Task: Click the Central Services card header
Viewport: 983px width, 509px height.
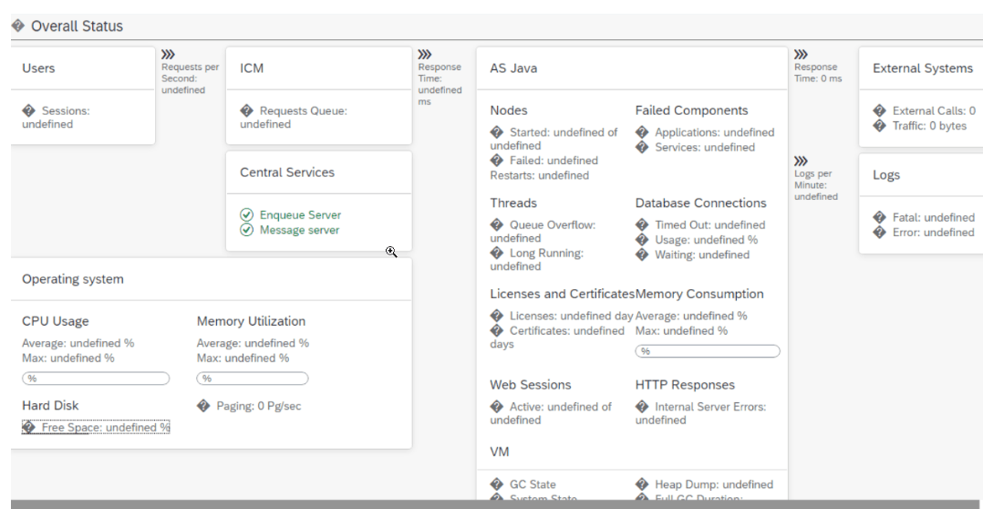Action: point(319,172)
